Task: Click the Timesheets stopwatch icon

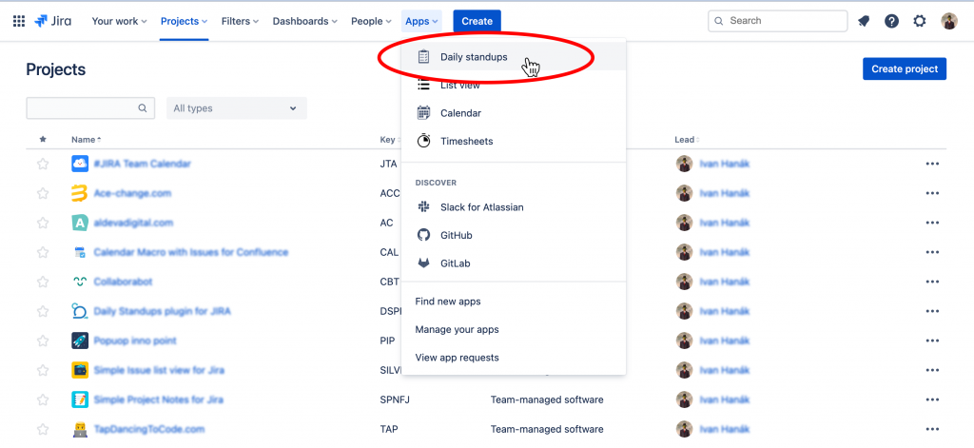Action: (423, 141)
